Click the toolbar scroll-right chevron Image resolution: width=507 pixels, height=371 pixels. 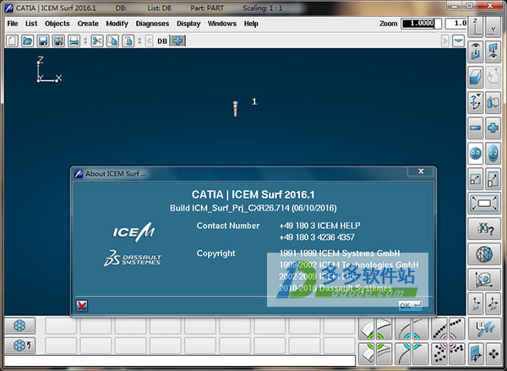click(445, 41)
